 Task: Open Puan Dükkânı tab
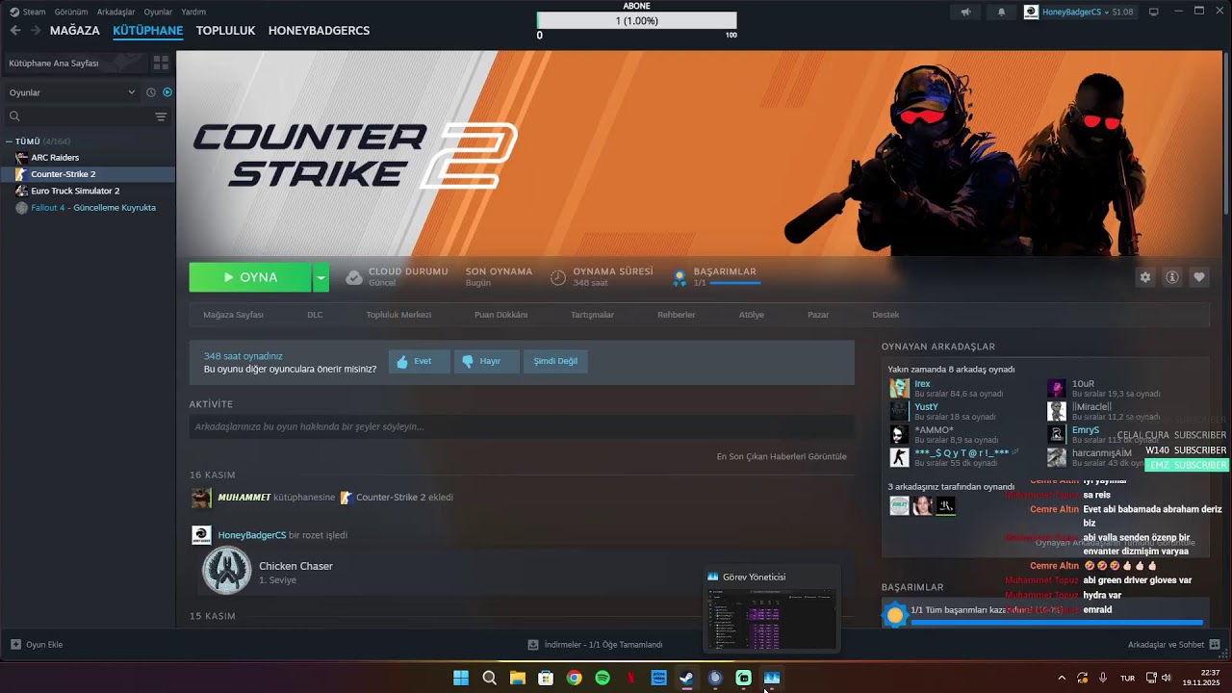click(x=500, y=315)
